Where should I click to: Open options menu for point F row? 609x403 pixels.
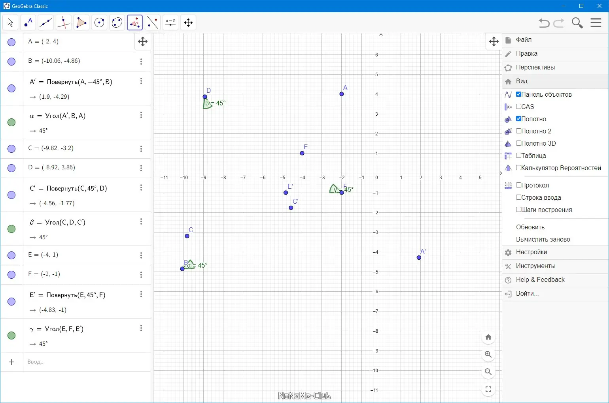pos(141,275)
